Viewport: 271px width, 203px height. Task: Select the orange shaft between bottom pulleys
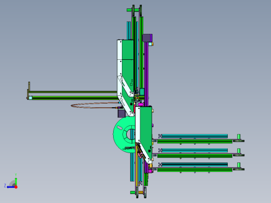pos(141,193)
